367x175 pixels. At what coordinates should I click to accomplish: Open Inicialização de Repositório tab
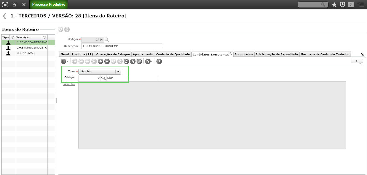click(277, 54)
